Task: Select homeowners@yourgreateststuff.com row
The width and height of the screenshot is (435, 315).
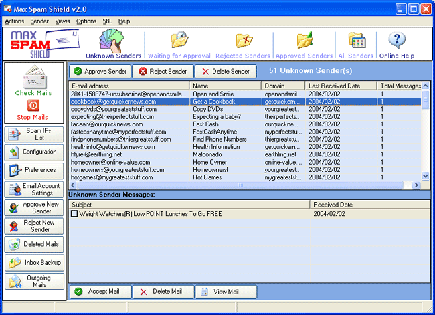Action: 245,169
